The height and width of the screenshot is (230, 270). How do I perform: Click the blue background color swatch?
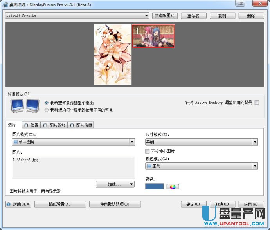[154, 187]
